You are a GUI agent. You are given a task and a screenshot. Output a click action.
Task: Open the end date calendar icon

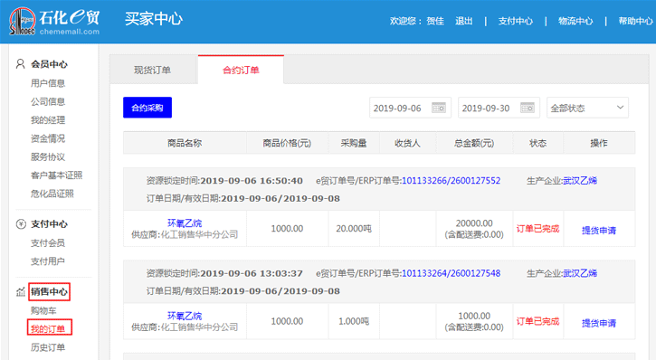[528, 108]
